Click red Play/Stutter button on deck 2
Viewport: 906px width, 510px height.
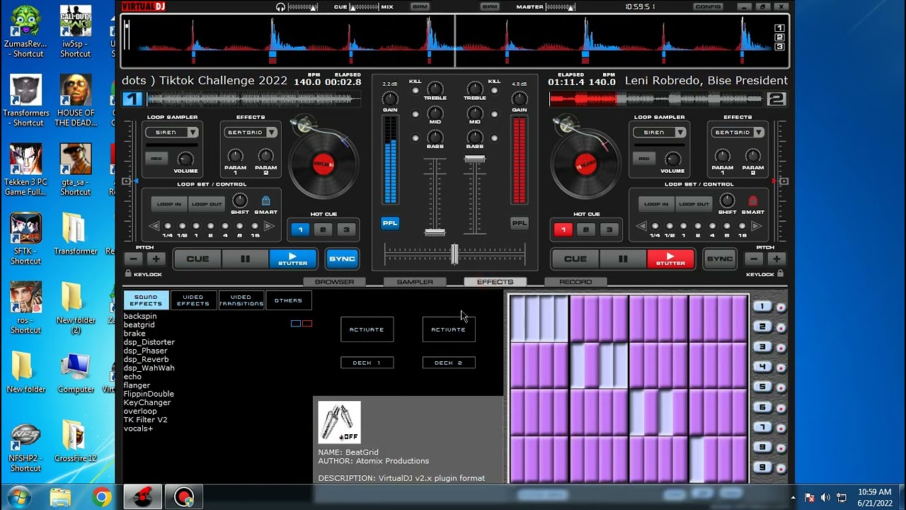click(x=670, y=259)
